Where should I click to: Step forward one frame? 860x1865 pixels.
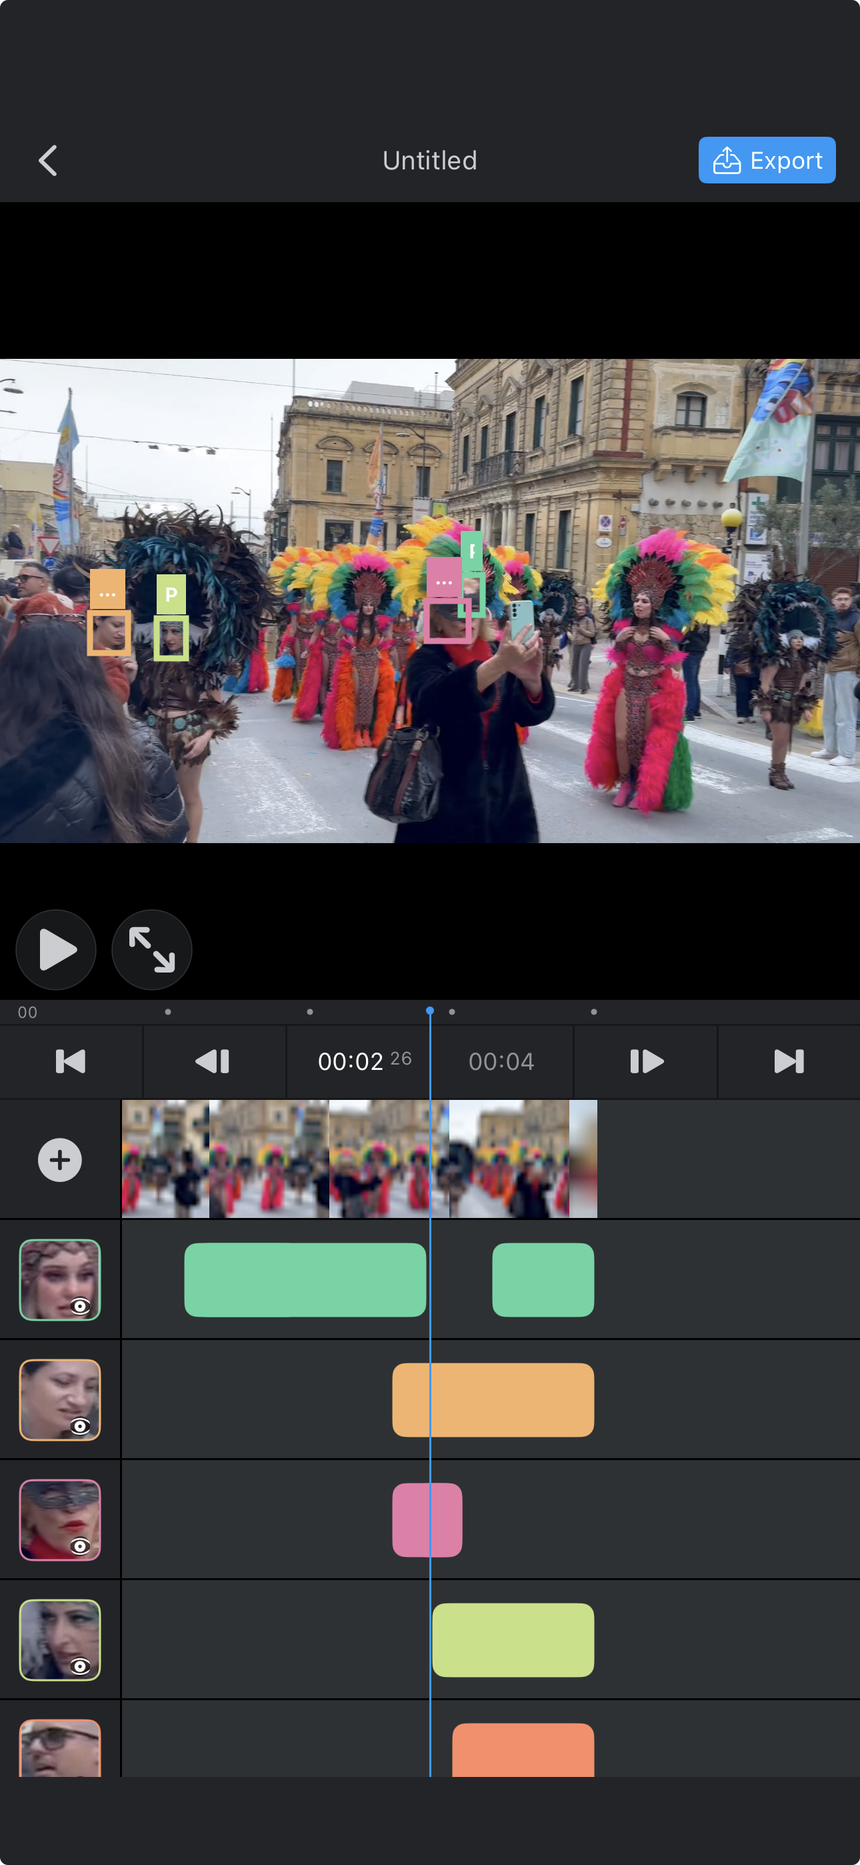(646, 1061)
